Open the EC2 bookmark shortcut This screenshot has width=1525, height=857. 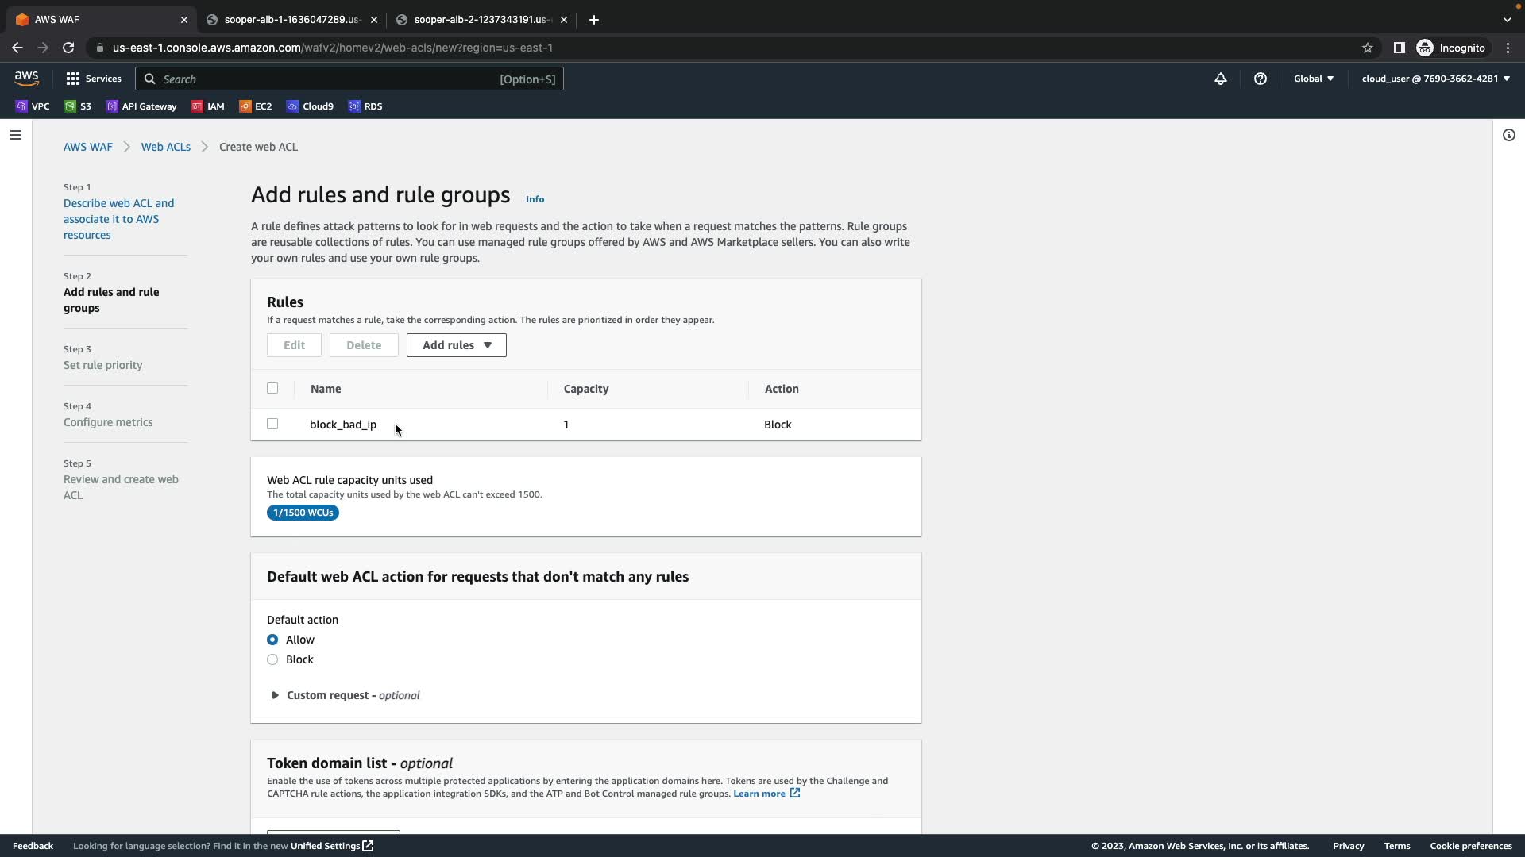point(255,106)
